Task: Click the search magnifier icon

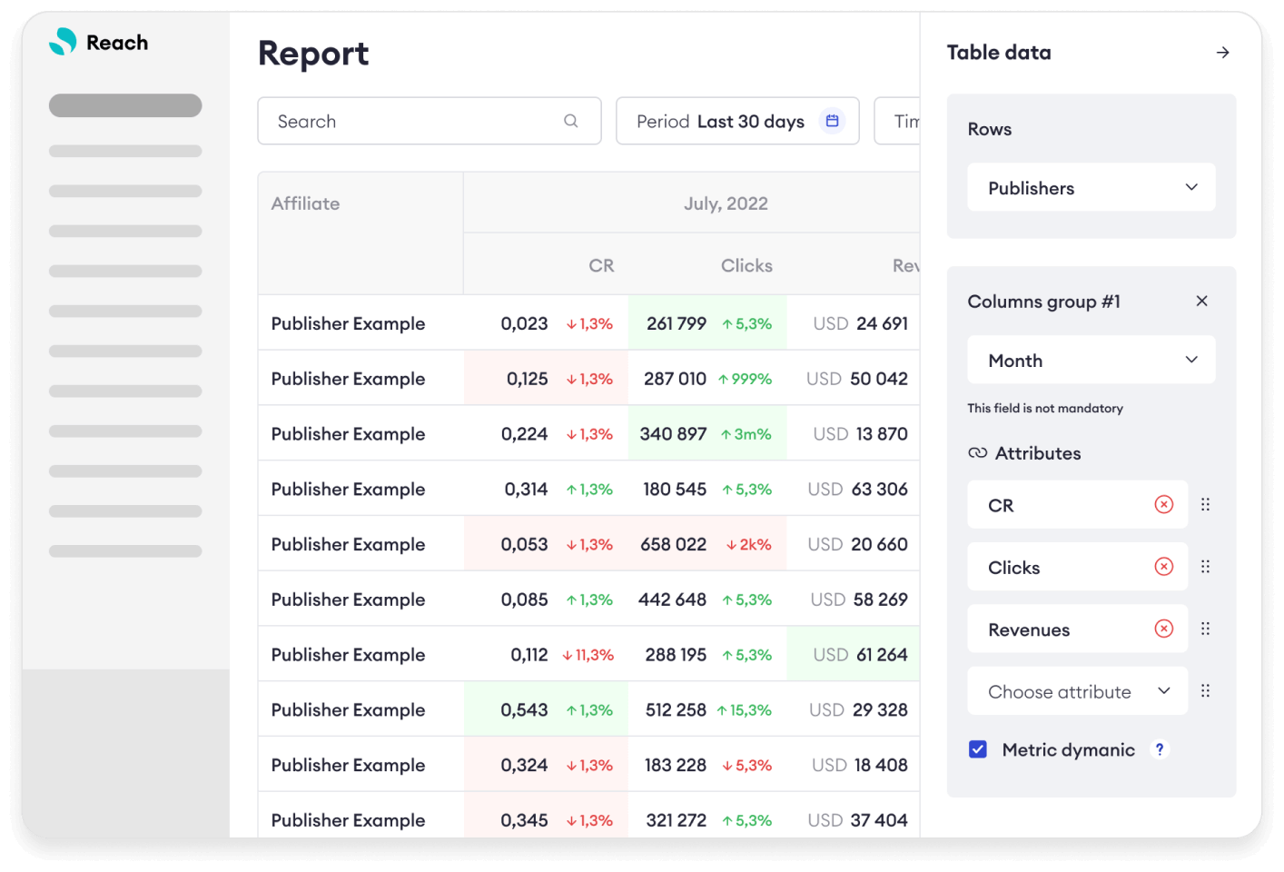Action: pyautogui.click(x=571, y=121)
